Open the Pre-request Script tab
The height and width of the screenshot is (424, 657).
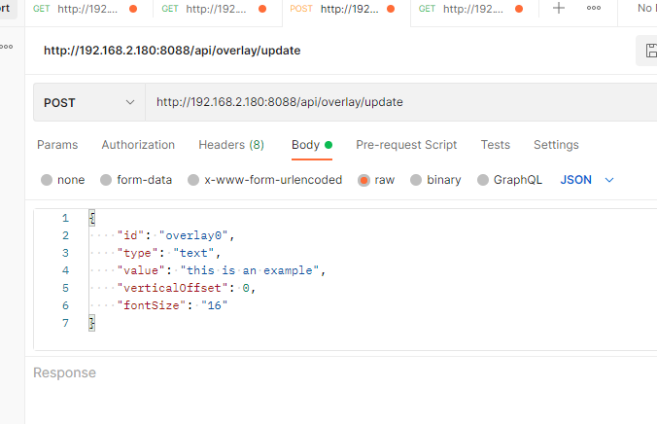405,145
